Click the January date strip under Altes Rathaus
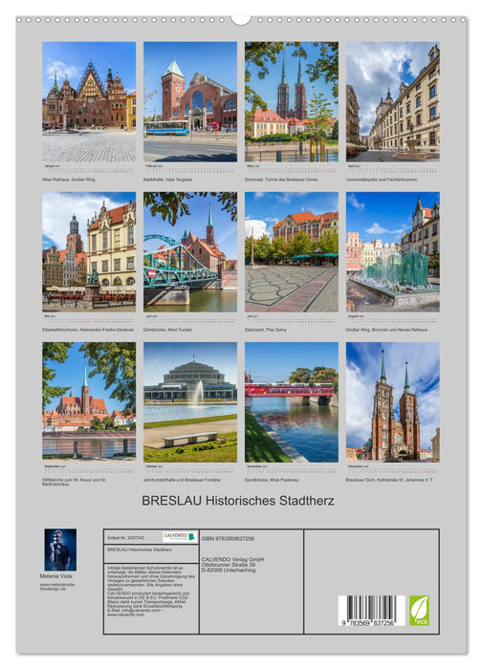482x669 pixels. (x=89, y=168)
